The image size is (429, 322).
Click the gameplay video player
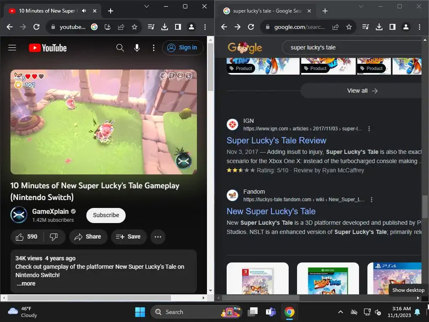coord(103,122)
